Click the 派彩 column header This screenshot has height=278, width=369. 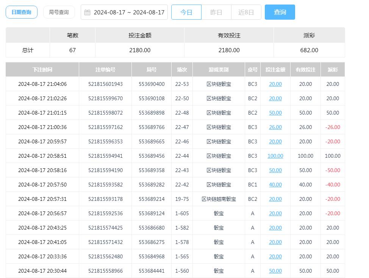click(332, 69)
